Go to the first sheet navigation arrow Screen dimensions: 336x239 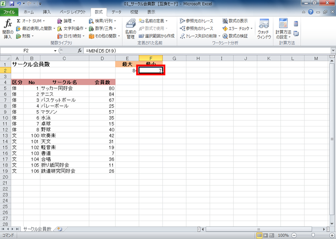click(x=3, y=229)
